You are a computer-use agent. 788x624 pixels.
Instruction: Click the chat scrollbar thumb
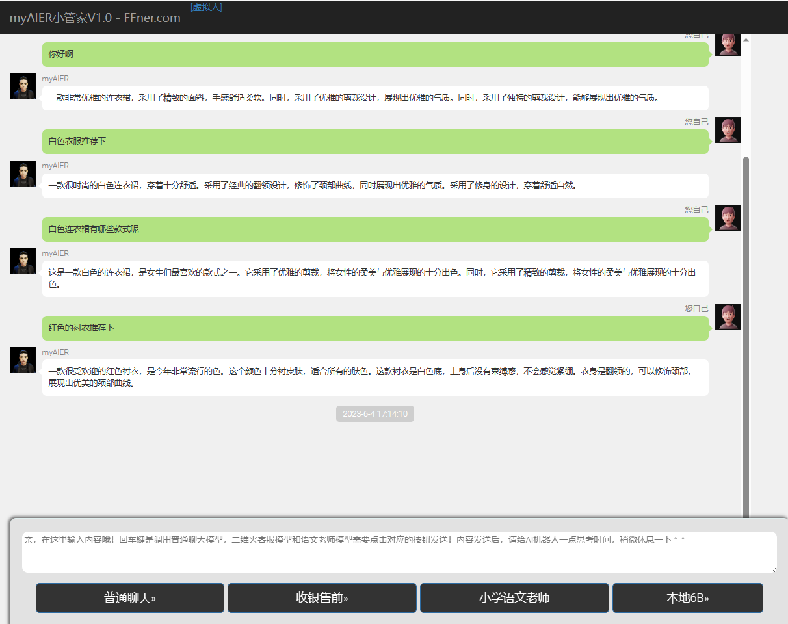point(746,336)
